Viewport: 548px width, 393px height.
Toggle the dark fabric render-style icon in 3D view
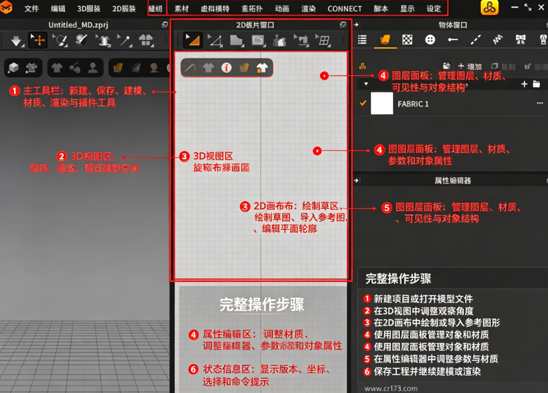tap(136, 68)
